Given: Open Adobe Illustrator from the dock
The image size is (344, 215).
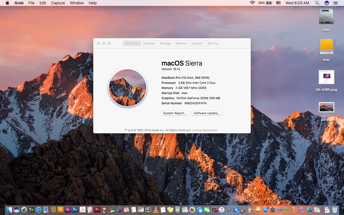Looking at the screenshot, I should pos(60,210).
